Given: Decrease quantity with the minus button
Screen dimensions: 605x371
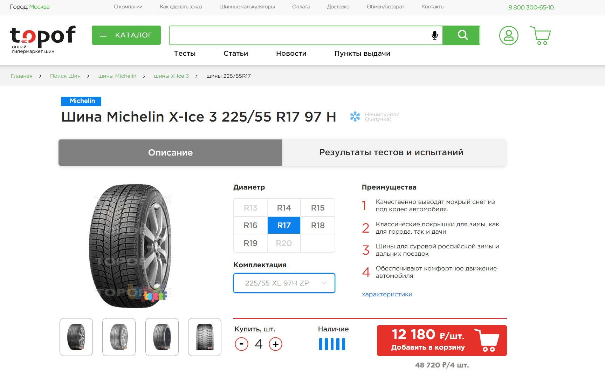Looking at the screenshot, I should (x=241, y=344).
